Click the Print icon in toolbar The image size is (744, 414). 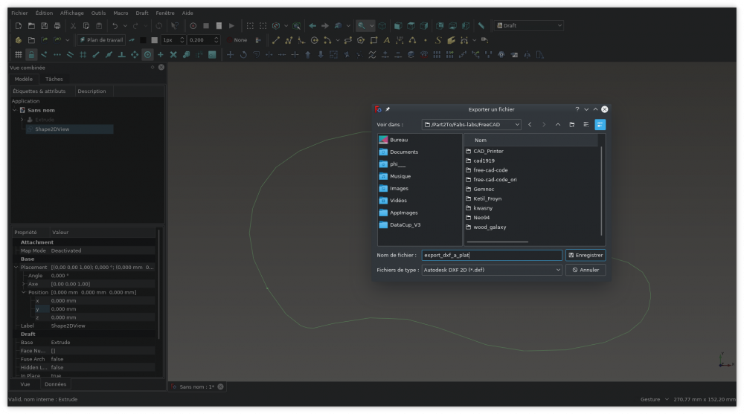[57, 25]
